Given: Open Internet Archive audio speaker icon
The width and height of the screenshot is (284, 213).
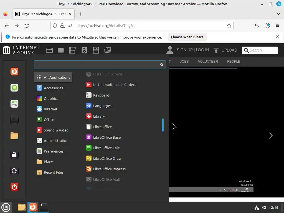Looking at the screenshot, I should pyautogui.click(x=84, y=50).
